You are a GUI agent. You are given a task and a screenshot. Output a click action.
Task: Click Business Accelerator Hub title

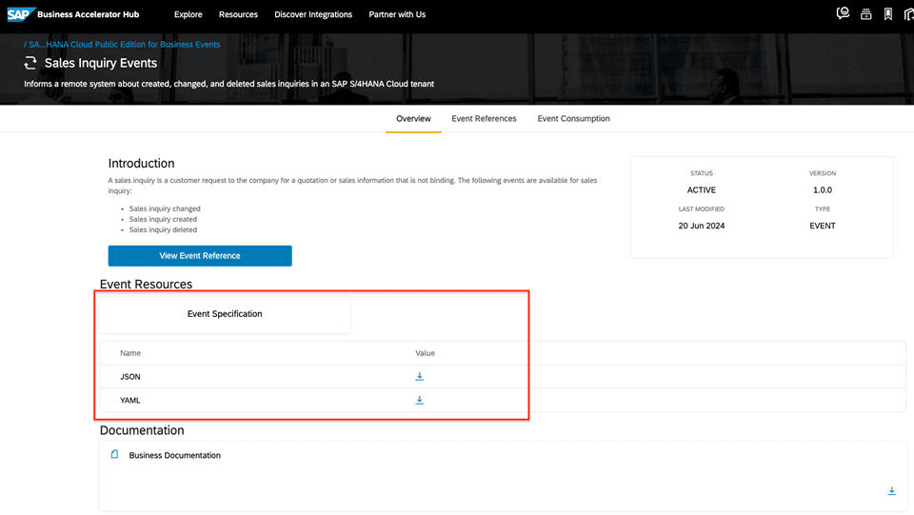coord(88,14)
